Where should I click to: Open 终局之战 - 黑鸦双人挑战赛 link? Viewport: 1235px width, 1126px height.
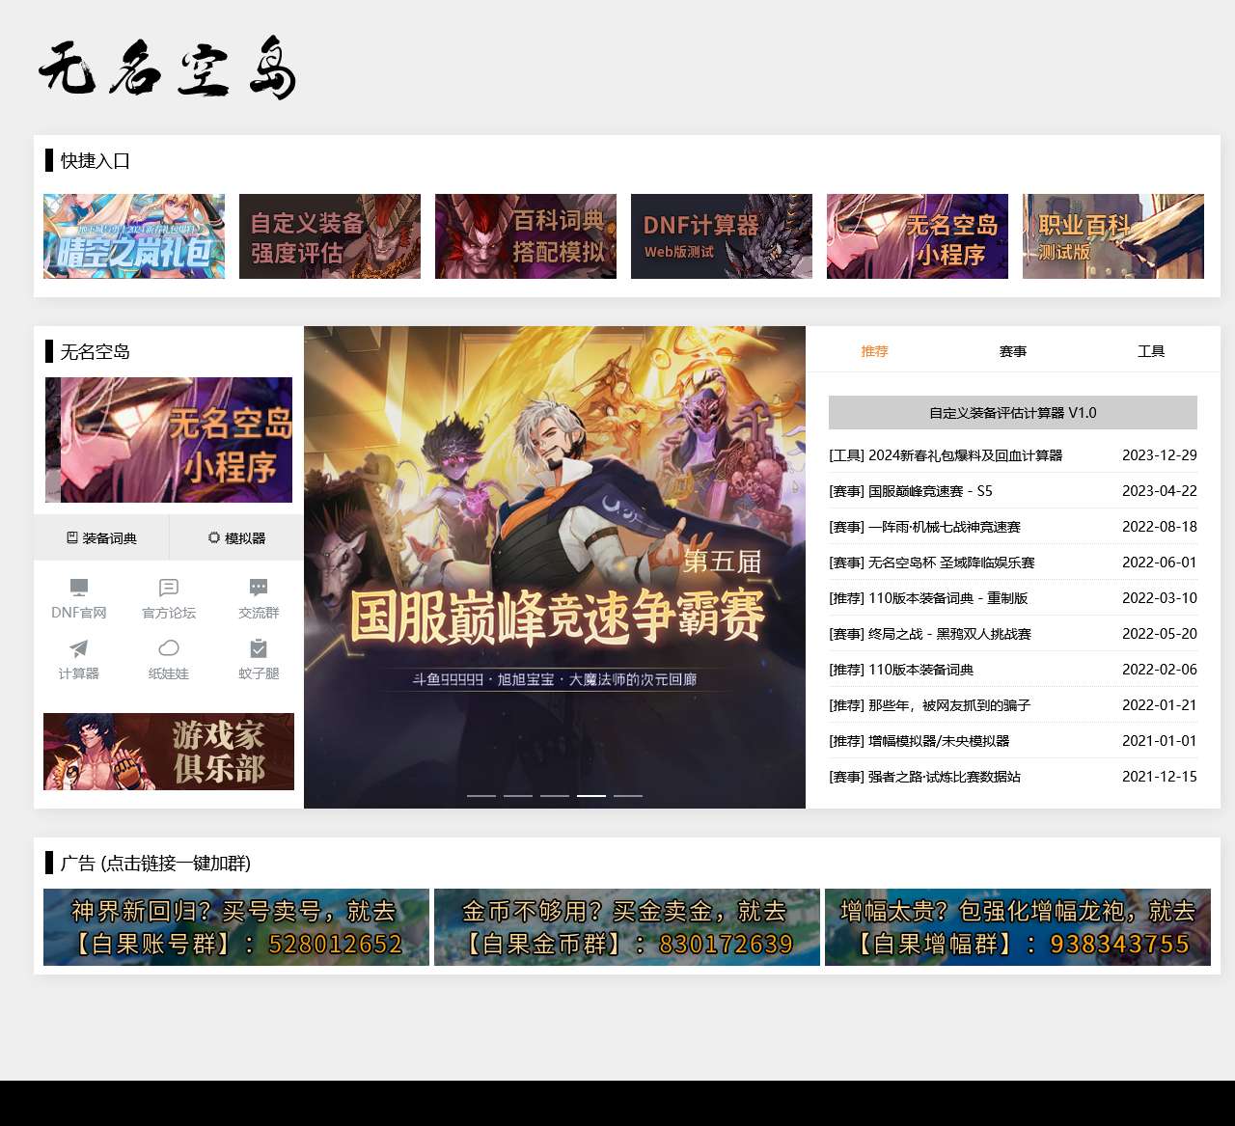tap(930, 634)
